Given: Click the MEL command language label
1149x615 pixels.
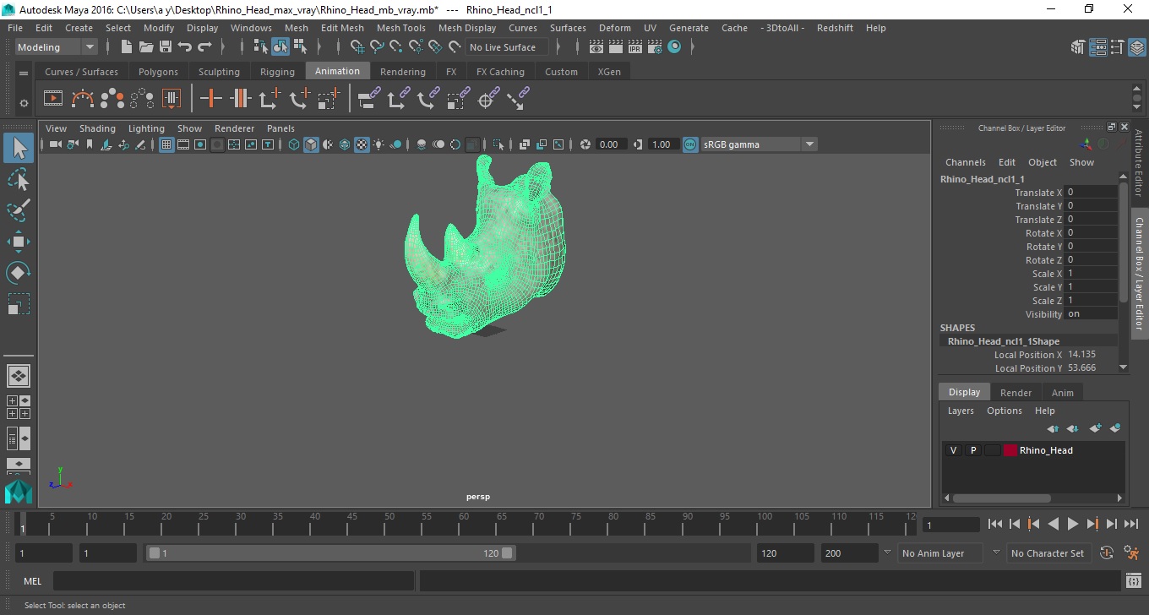Looking at the screenshot, I should [33, 581].
